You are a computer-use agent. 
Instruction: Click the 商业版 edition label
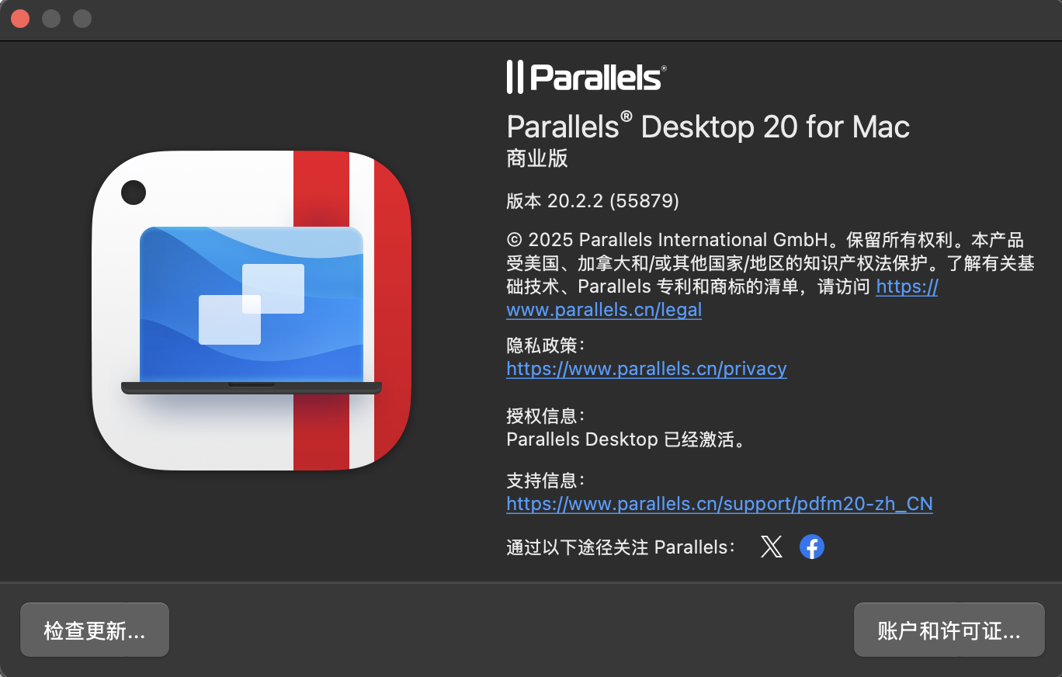click(537, 158)
